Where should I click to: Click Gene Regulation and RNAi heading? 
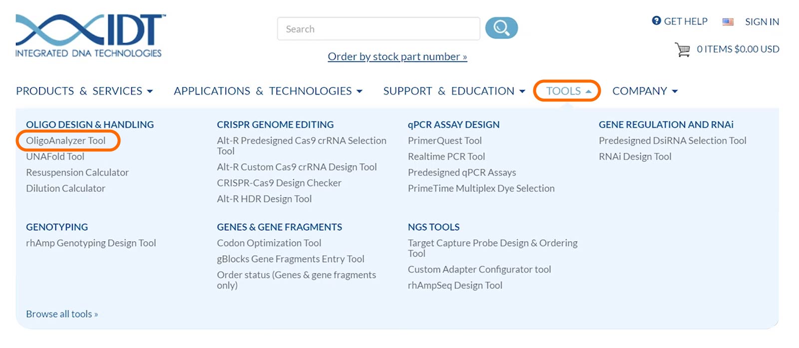666,124
